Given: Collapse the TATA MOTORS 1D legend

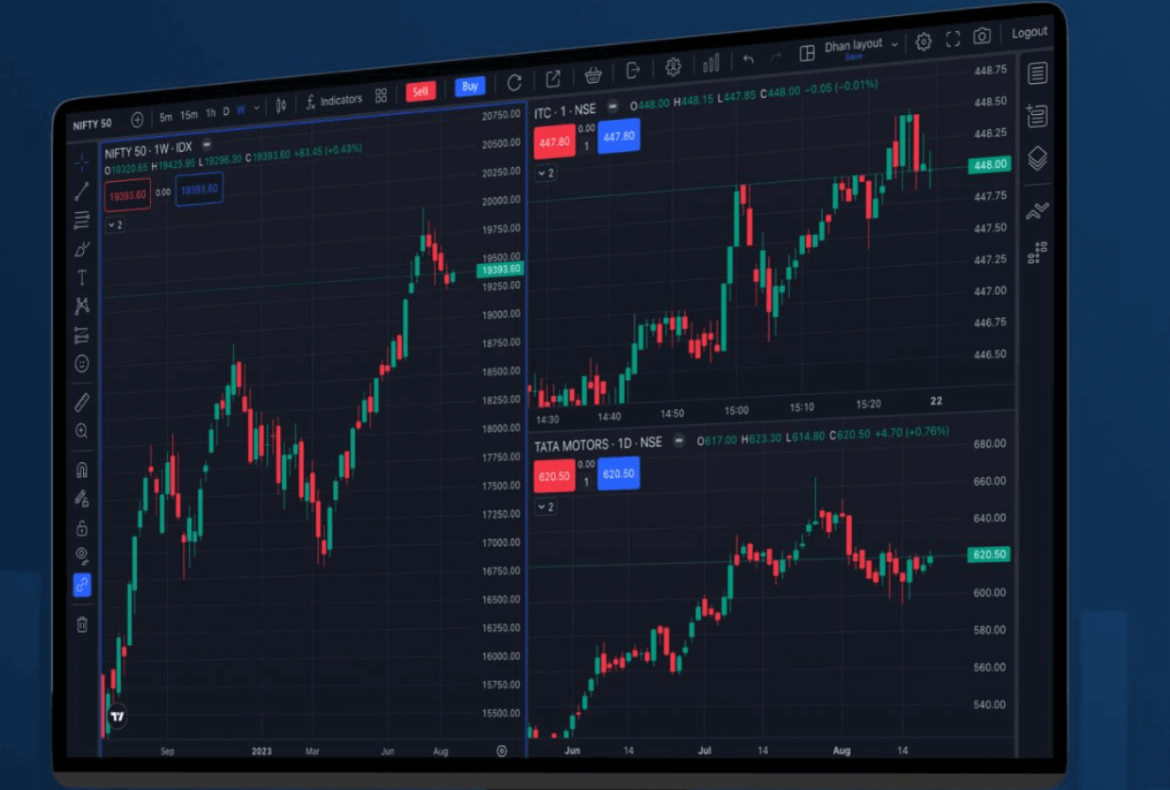Looking at the screenshot, I should (679, 441).
